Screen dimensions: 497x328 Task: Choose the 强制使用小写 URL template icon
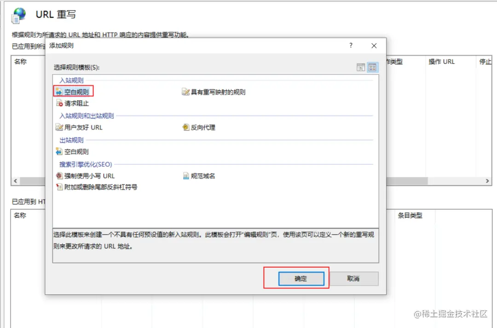click(x=59, y=176)
